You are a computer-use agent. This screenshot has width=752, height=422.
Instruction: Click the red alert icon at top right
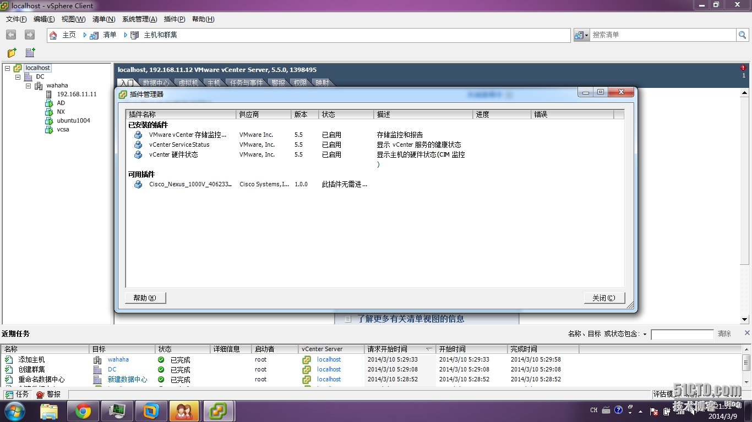coord(743,68)
